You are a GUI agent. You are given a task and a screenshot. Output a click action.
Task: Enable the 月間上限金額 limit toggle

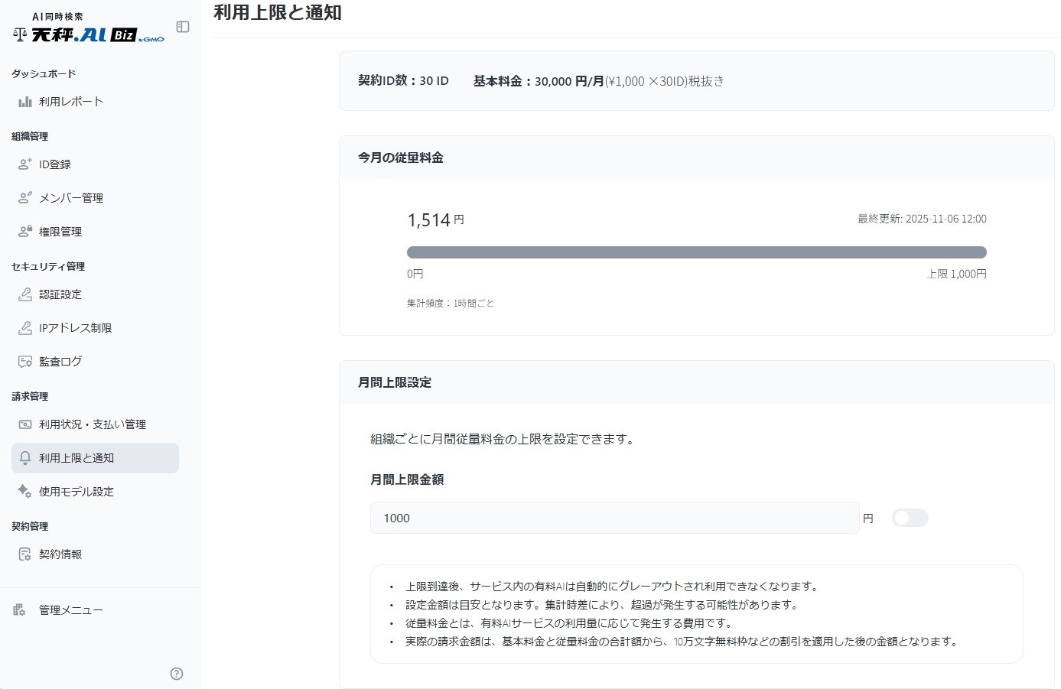[910, 518]
